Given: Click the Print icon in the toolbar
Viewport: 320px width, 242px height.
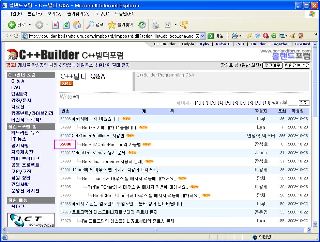Looking at the screenshot, I should coord(155,25).
